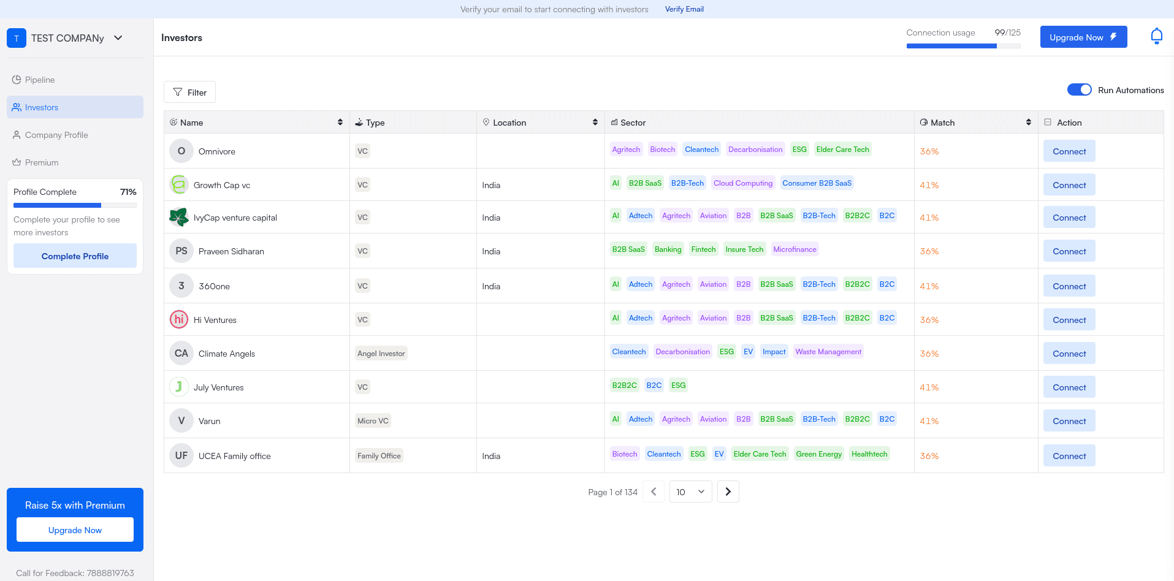1174x581 pixels.
Task: Toggle the Run Automations switch
Action: pos(1079,89)
